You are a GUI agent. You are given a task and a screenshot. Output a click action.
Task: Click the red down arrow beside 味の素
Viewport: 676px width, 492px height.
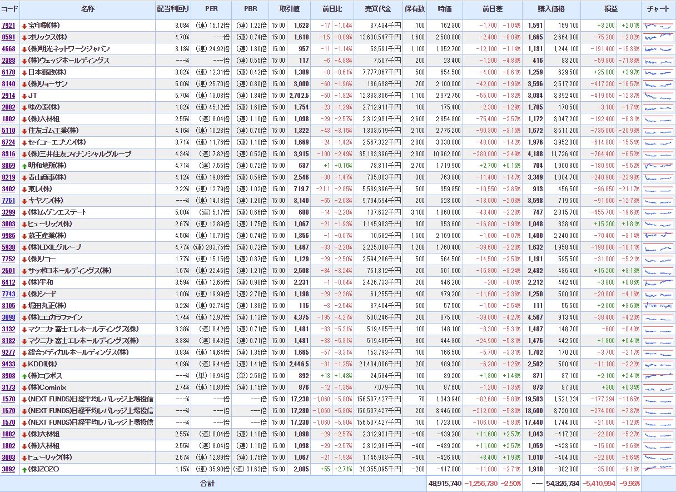[24, 107]
